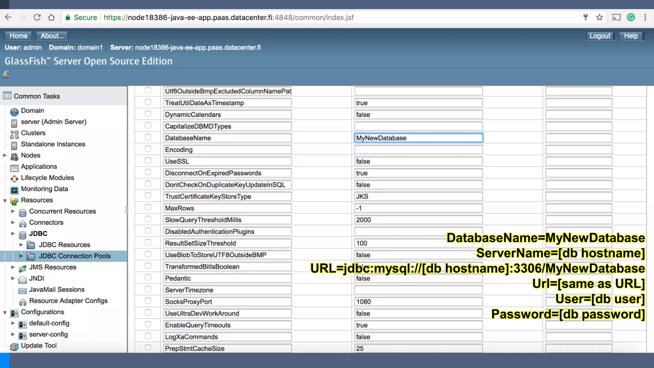This screenshot has width=654, height=368.
Task: Click the Monitoring Data icon
Action: [14, 190]
